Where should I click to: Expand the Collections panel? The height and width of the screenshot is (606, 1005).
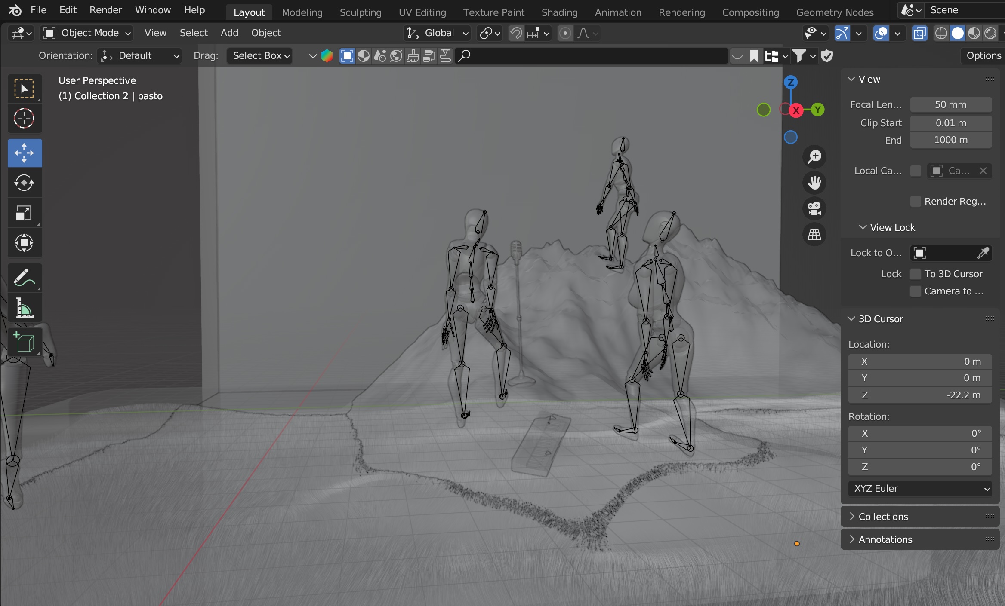pyautogui.click(x=883, y=517)
